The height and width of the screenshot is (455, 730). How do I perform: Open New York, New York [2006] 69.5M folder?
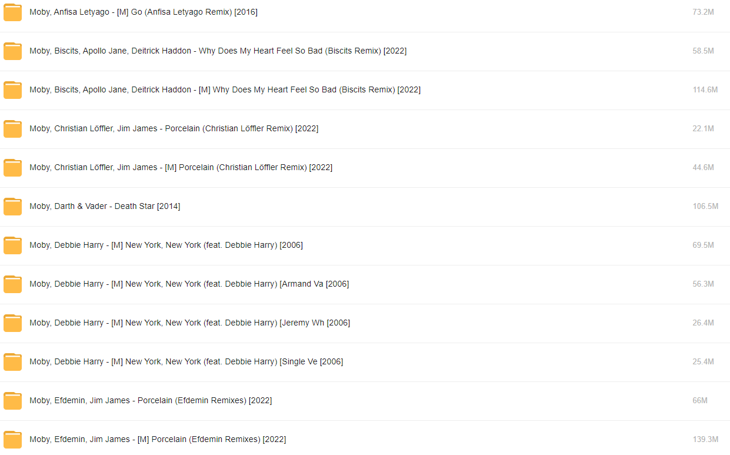(x=166, y=245)
